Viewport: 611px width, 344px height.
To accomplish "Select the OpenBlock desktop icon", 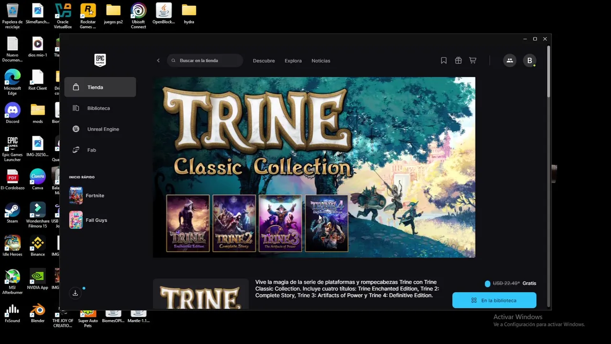I will pos(164,14).
